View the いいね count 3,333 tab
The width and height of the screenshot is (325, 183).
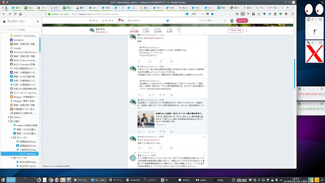pos(169,30)
